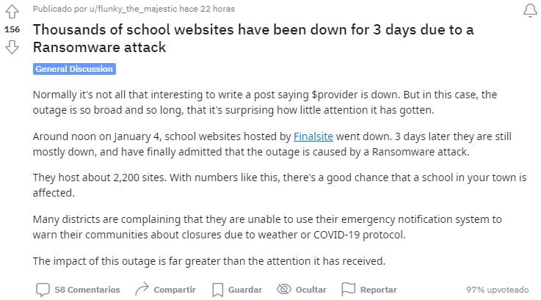This screenshot has height=300, width=541.
Task: Click the Ocultar text label
Action: pos(311,290)
